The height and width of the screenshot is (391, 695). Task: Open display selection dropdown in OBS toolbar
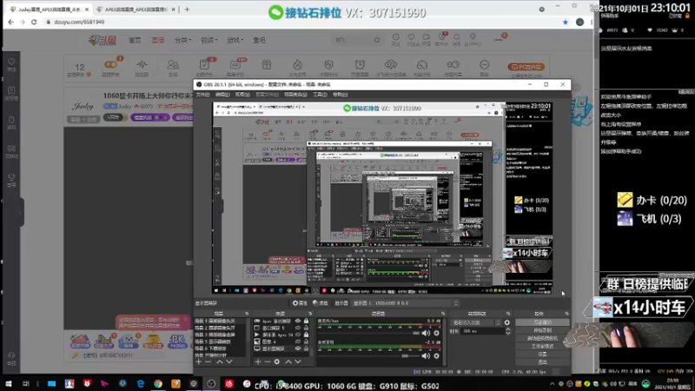pyautogui.click(x=406, y=303)
